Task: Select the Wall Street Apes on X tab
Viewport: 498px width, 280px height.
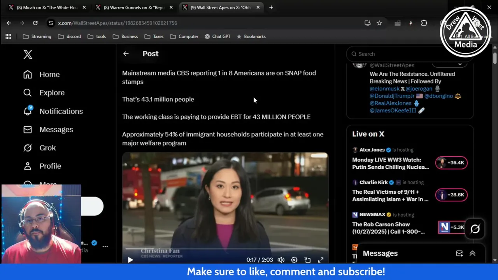Action: (x=221, y=7)
